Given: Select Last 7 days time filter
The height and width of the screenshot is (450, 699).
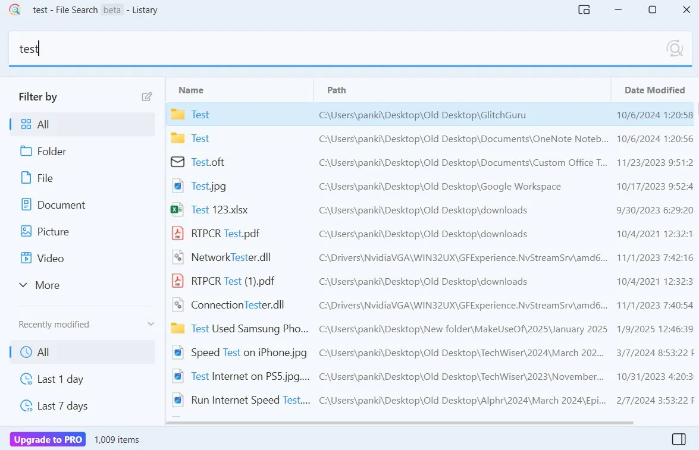Looking at the screenshot, I should pos(62,406).
